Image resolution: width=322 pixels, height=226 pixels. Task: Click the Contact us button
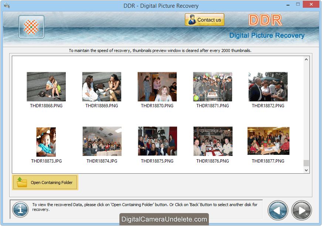[x=204, y=20]
